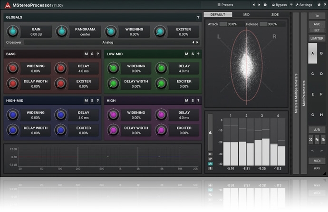Open help for the Globals panel

pyautogui.click(x=198, y=17)
